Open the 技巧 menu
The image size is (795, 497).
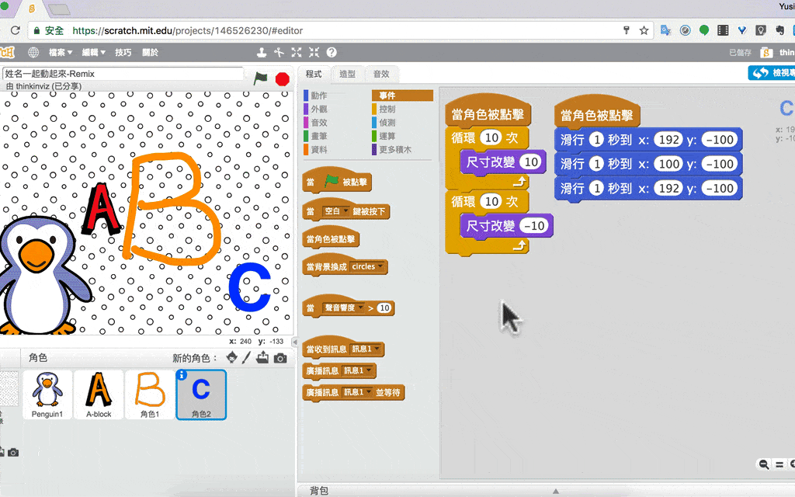tap(123, 52)
